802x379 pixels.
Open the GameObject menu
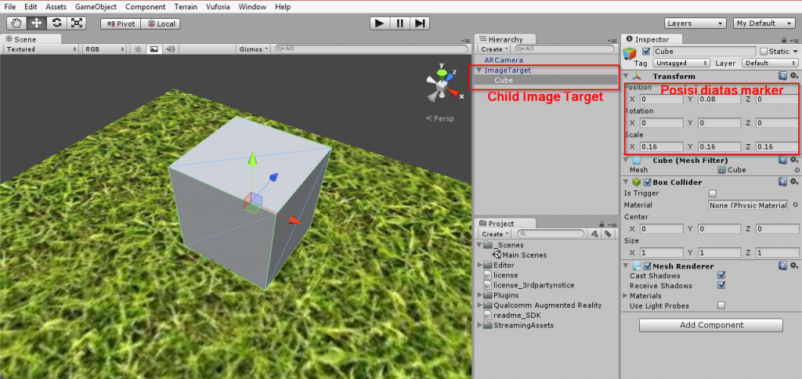[96, 6]
